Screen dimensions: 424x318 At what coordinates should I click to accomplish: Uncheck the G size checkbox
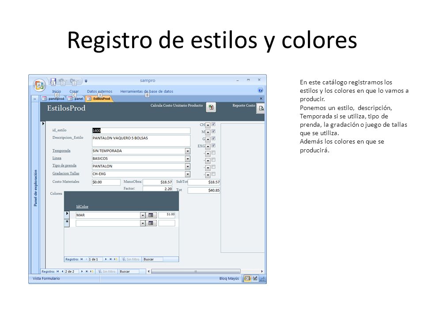(213, 138)
